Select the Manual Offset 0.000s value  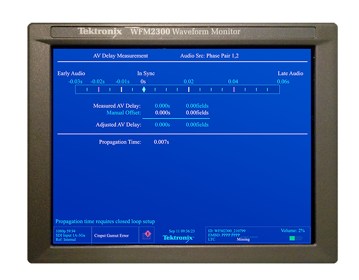[163, 113]
